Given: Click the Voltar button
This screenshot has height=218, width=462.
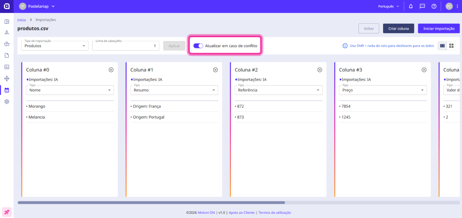Looking at the screenshot, I should [369, 28].
